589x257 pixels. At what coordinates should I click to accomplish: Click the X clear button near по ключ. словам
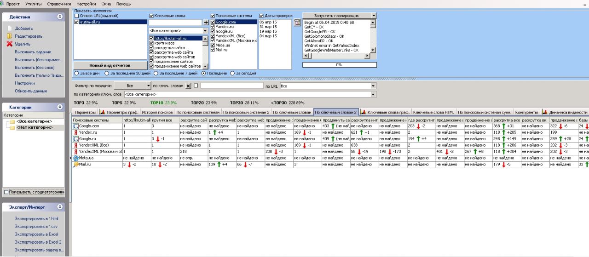pos(188,86)
